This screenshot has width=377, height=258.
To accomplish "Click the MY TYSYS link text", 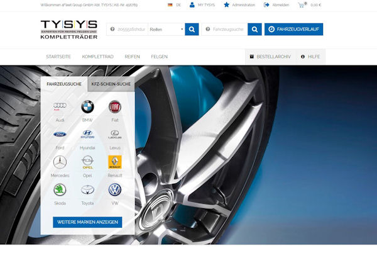I will coord(207,5).
